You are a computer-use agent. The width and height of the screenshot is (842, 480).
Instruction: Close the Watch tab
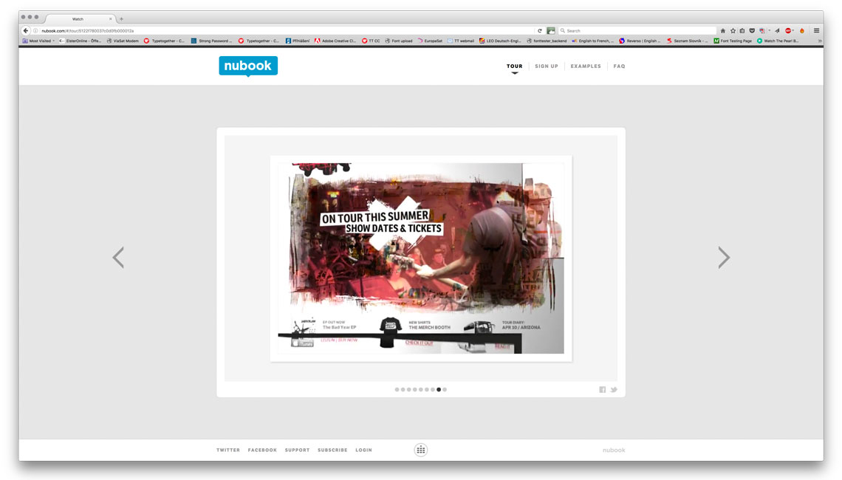111,18
